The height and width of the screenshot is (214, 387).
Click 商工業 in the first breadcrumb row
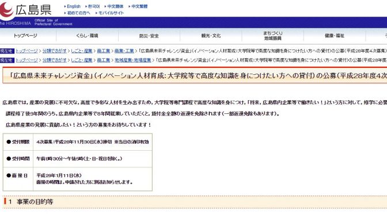104,51
